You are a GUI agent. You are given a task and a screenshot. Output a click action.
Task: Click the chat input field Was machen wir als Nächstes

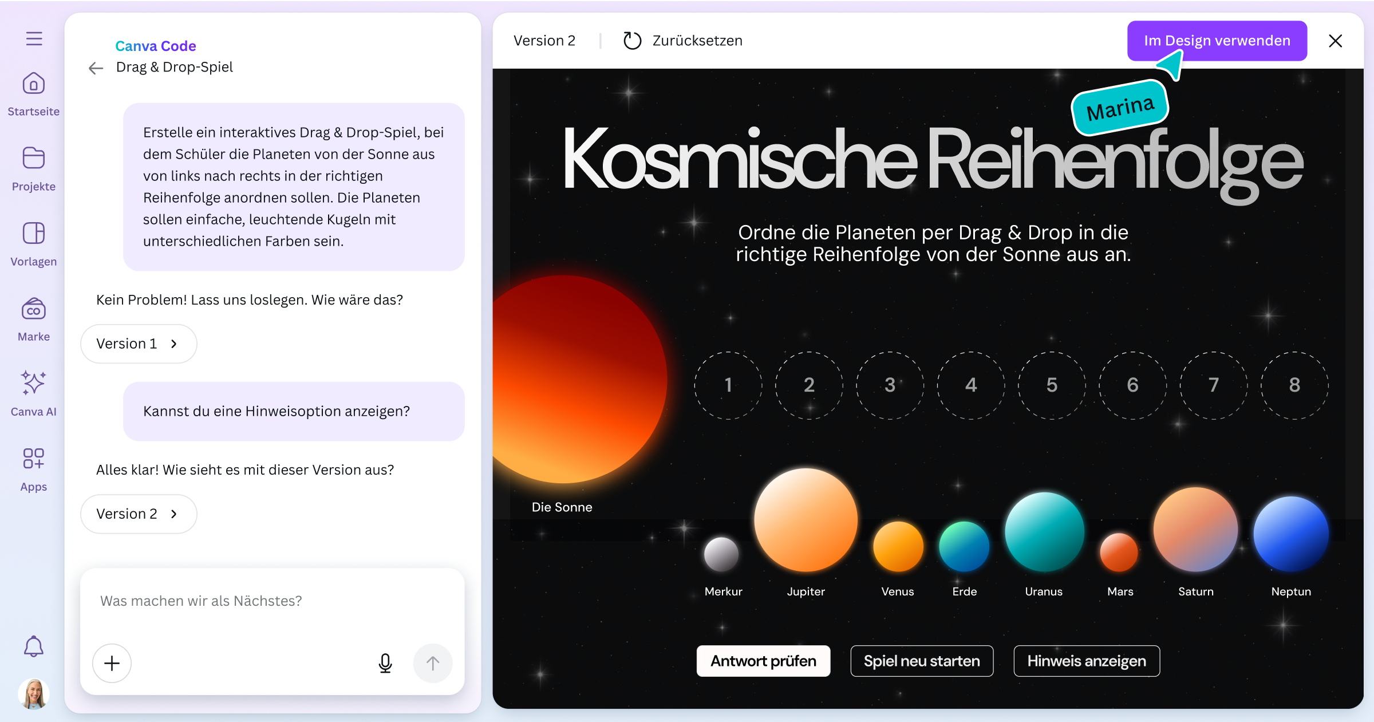[x=229, y=601]
